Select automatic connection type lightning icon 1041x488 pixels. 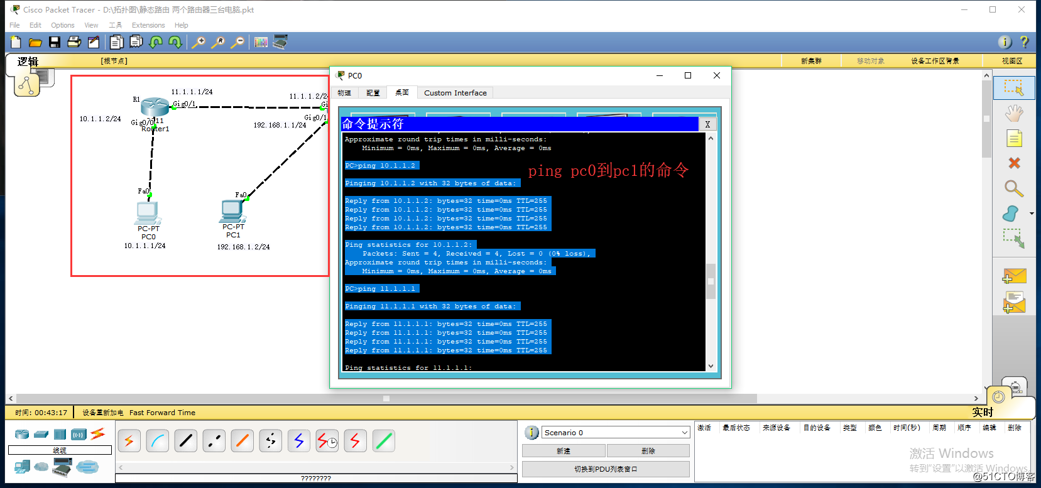point(129,441)
